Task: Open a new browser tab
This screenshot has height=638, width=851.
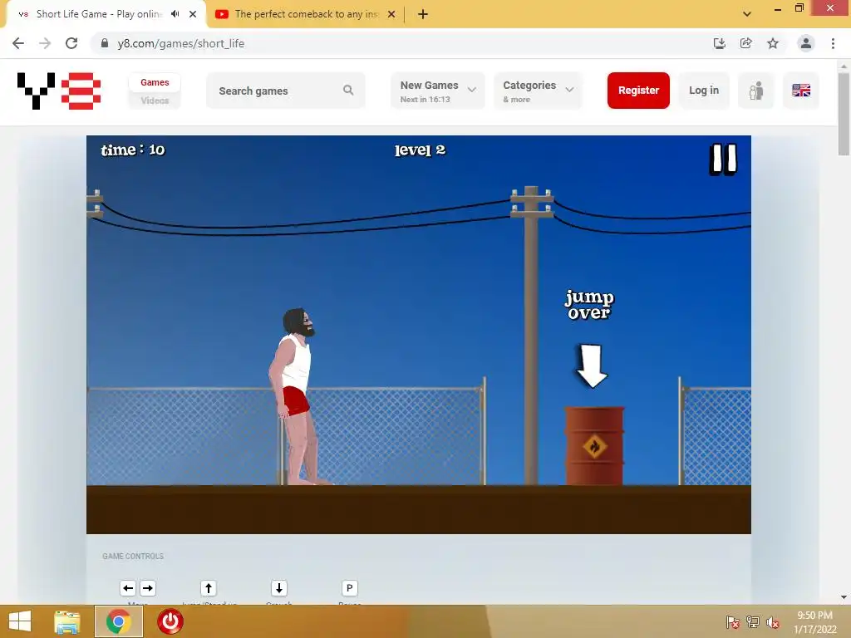Action: tap(423, 14)
